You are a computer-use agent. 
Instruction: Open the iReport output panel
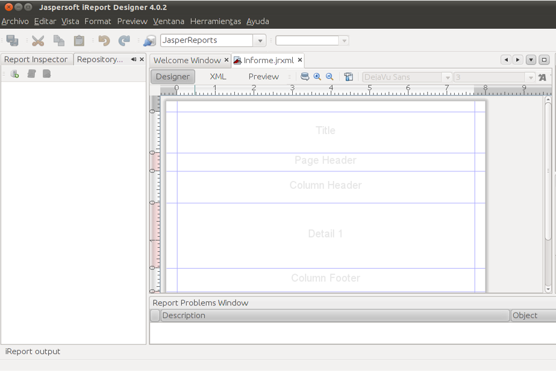[x=33, y=352]
